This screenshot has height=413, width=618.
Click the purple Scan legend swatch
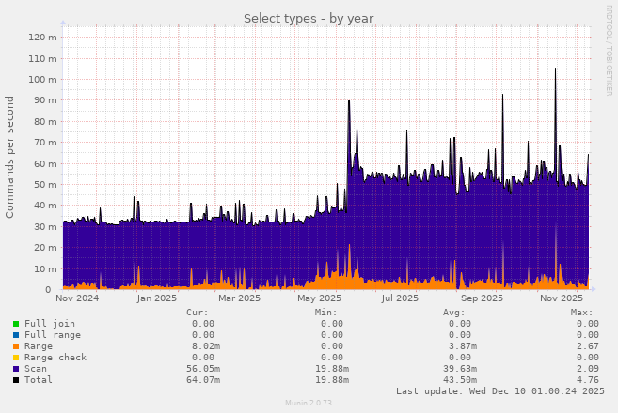tap(16, 369)
